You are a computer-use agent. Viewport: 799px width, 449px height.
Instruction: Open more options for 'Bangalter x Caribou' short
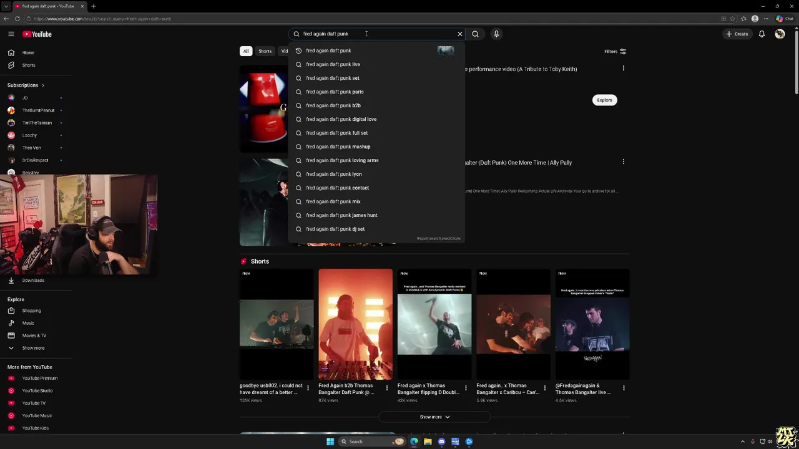[544, 388]
